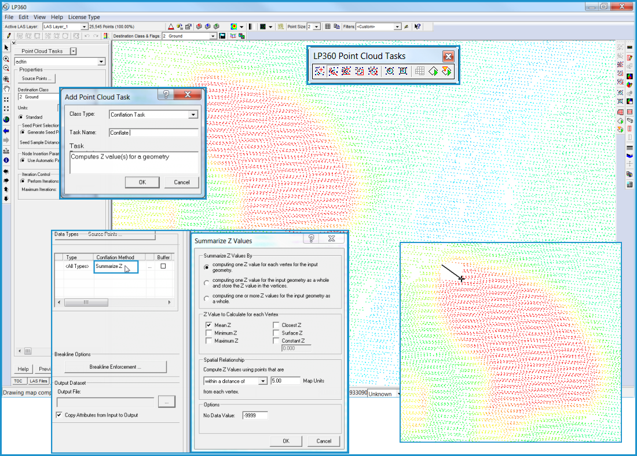Select point-based task tool with red plus

[319, 71]
